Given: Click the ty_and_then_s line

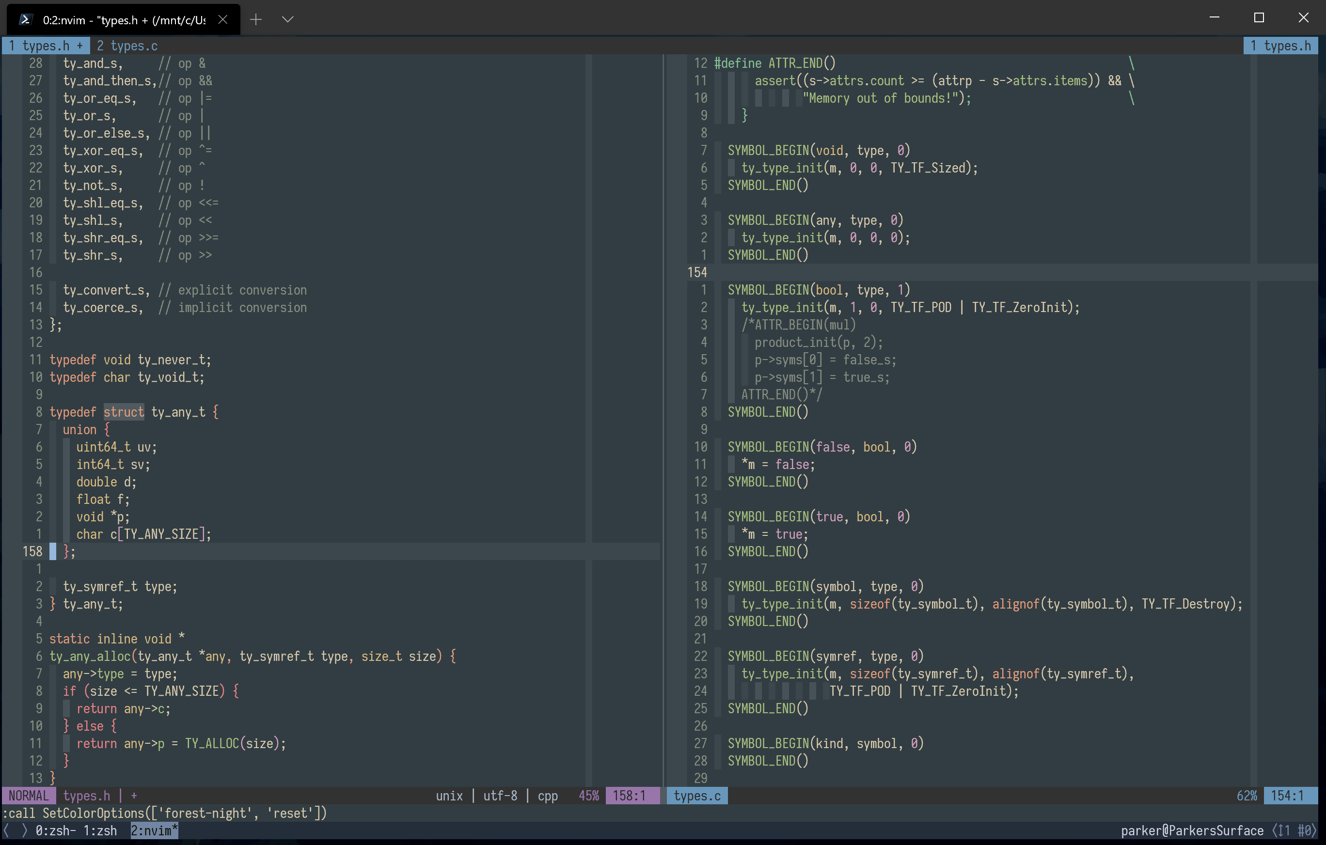Looking at the screenshot, I should [x=137, y=80].
